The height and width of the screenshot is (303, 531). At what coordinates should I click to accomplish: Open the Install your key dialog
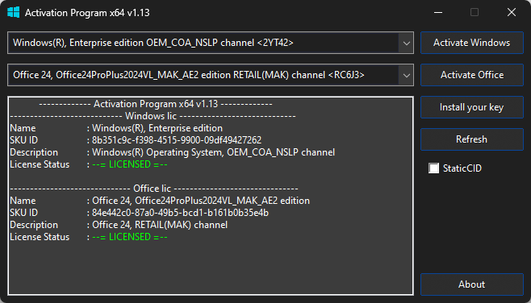click(472, 107)
